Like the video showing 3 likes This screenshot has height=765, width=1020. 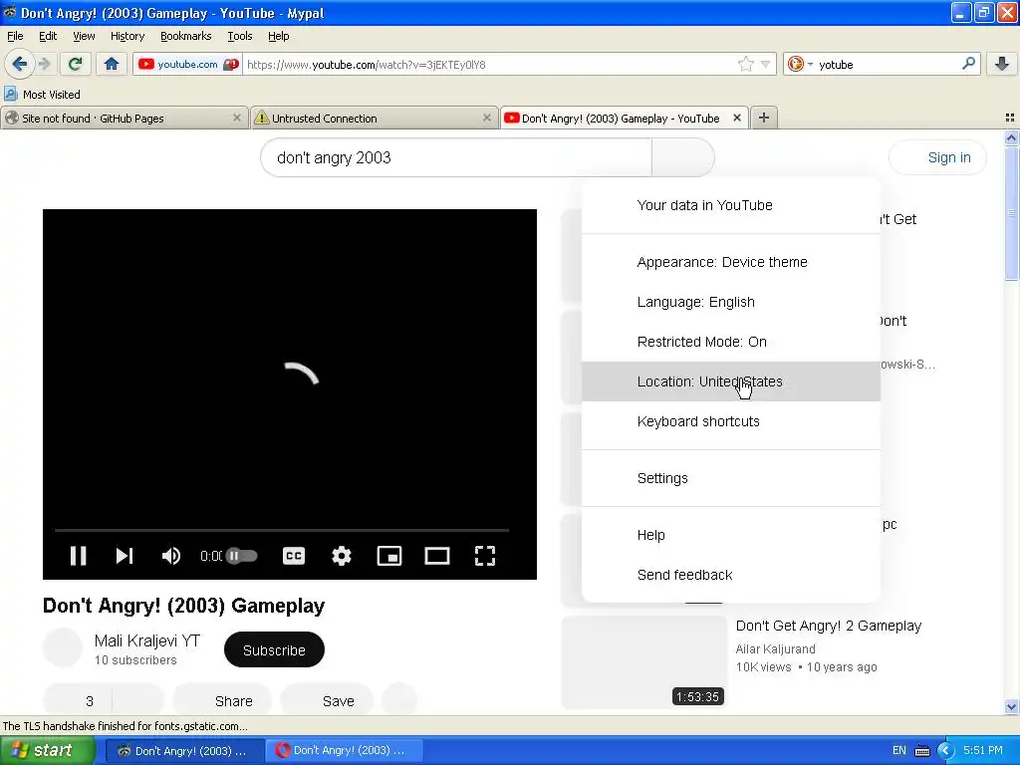click(x=78, y=701)
